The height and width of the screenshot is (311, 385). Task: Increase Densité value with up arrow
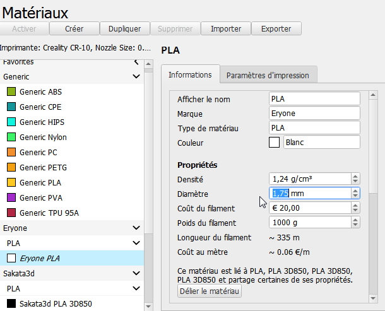pyautogui.click(x=355, y=176)
